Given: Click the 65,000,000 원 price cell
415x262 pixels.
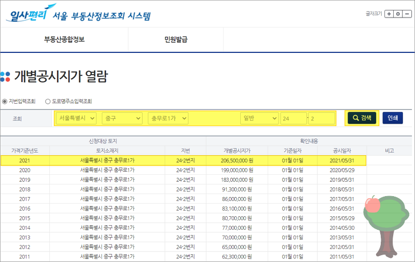Looking at the screenshot, I should (237, 247).
